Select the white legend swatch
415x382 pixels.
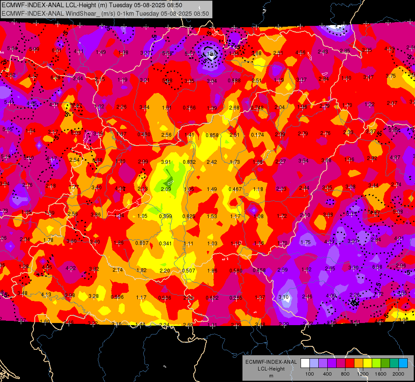pyautogui.click(x=305, y=363)
